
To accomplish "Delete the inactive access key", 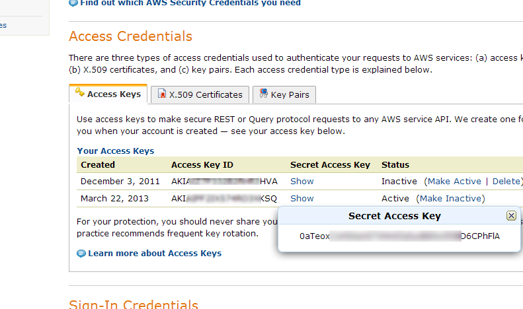I will click(x=506, y=181).
